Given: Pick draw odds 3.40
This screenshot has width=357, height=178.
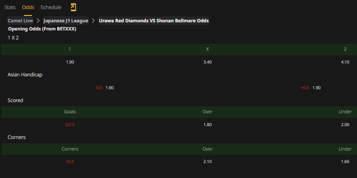Looking at the screenshot, I should [207, 62].
